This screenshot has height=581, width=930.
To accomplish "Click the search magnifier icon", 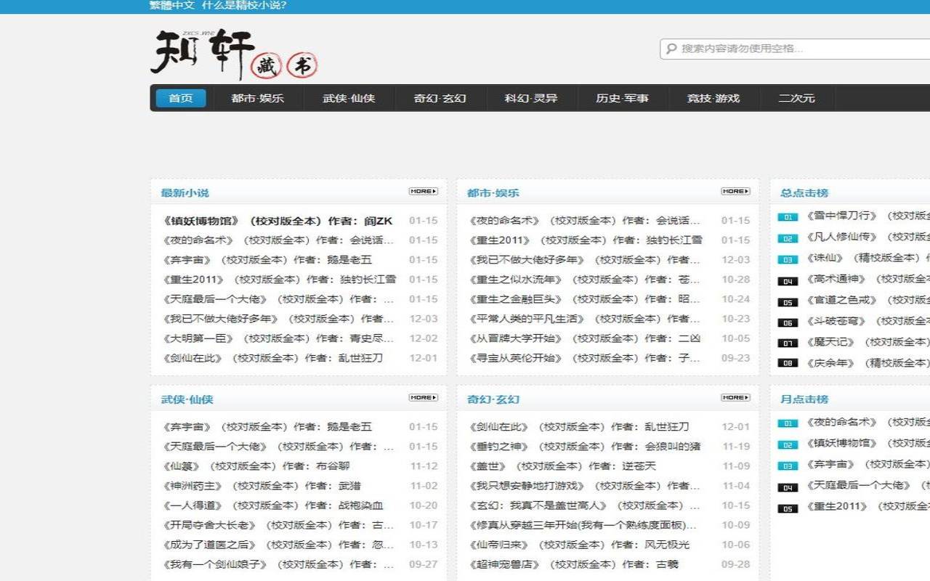I will [671, 49].
